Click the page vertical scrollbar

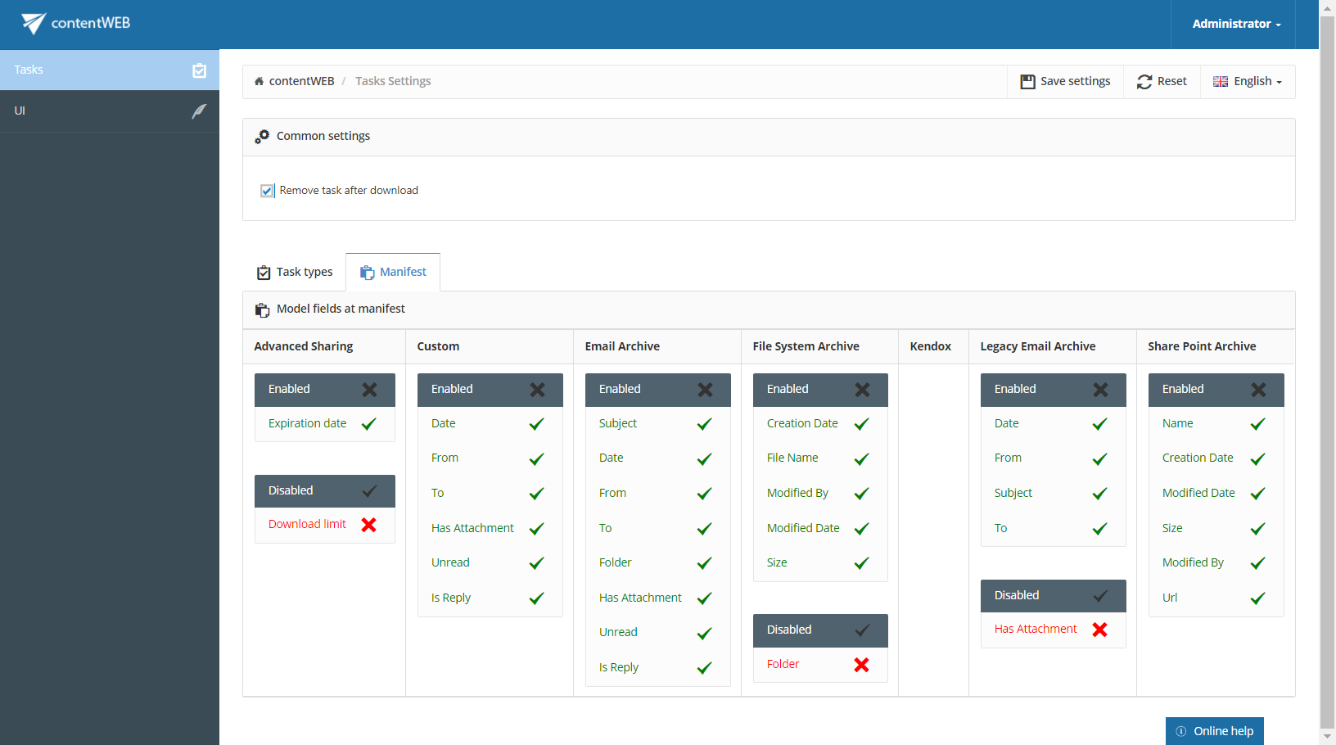click(x=1327, y=372)
